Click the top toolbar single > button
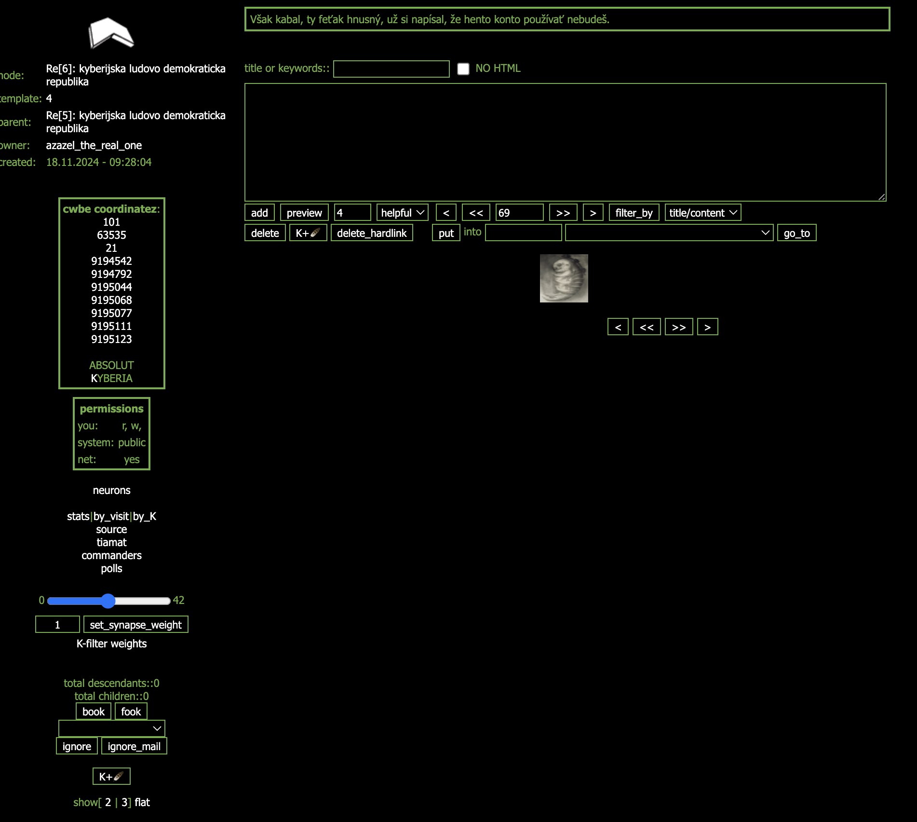917x822 pixels. [593, 213]
